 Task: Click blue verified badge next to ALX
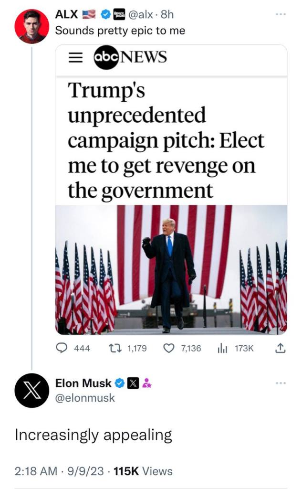[105, 15]
